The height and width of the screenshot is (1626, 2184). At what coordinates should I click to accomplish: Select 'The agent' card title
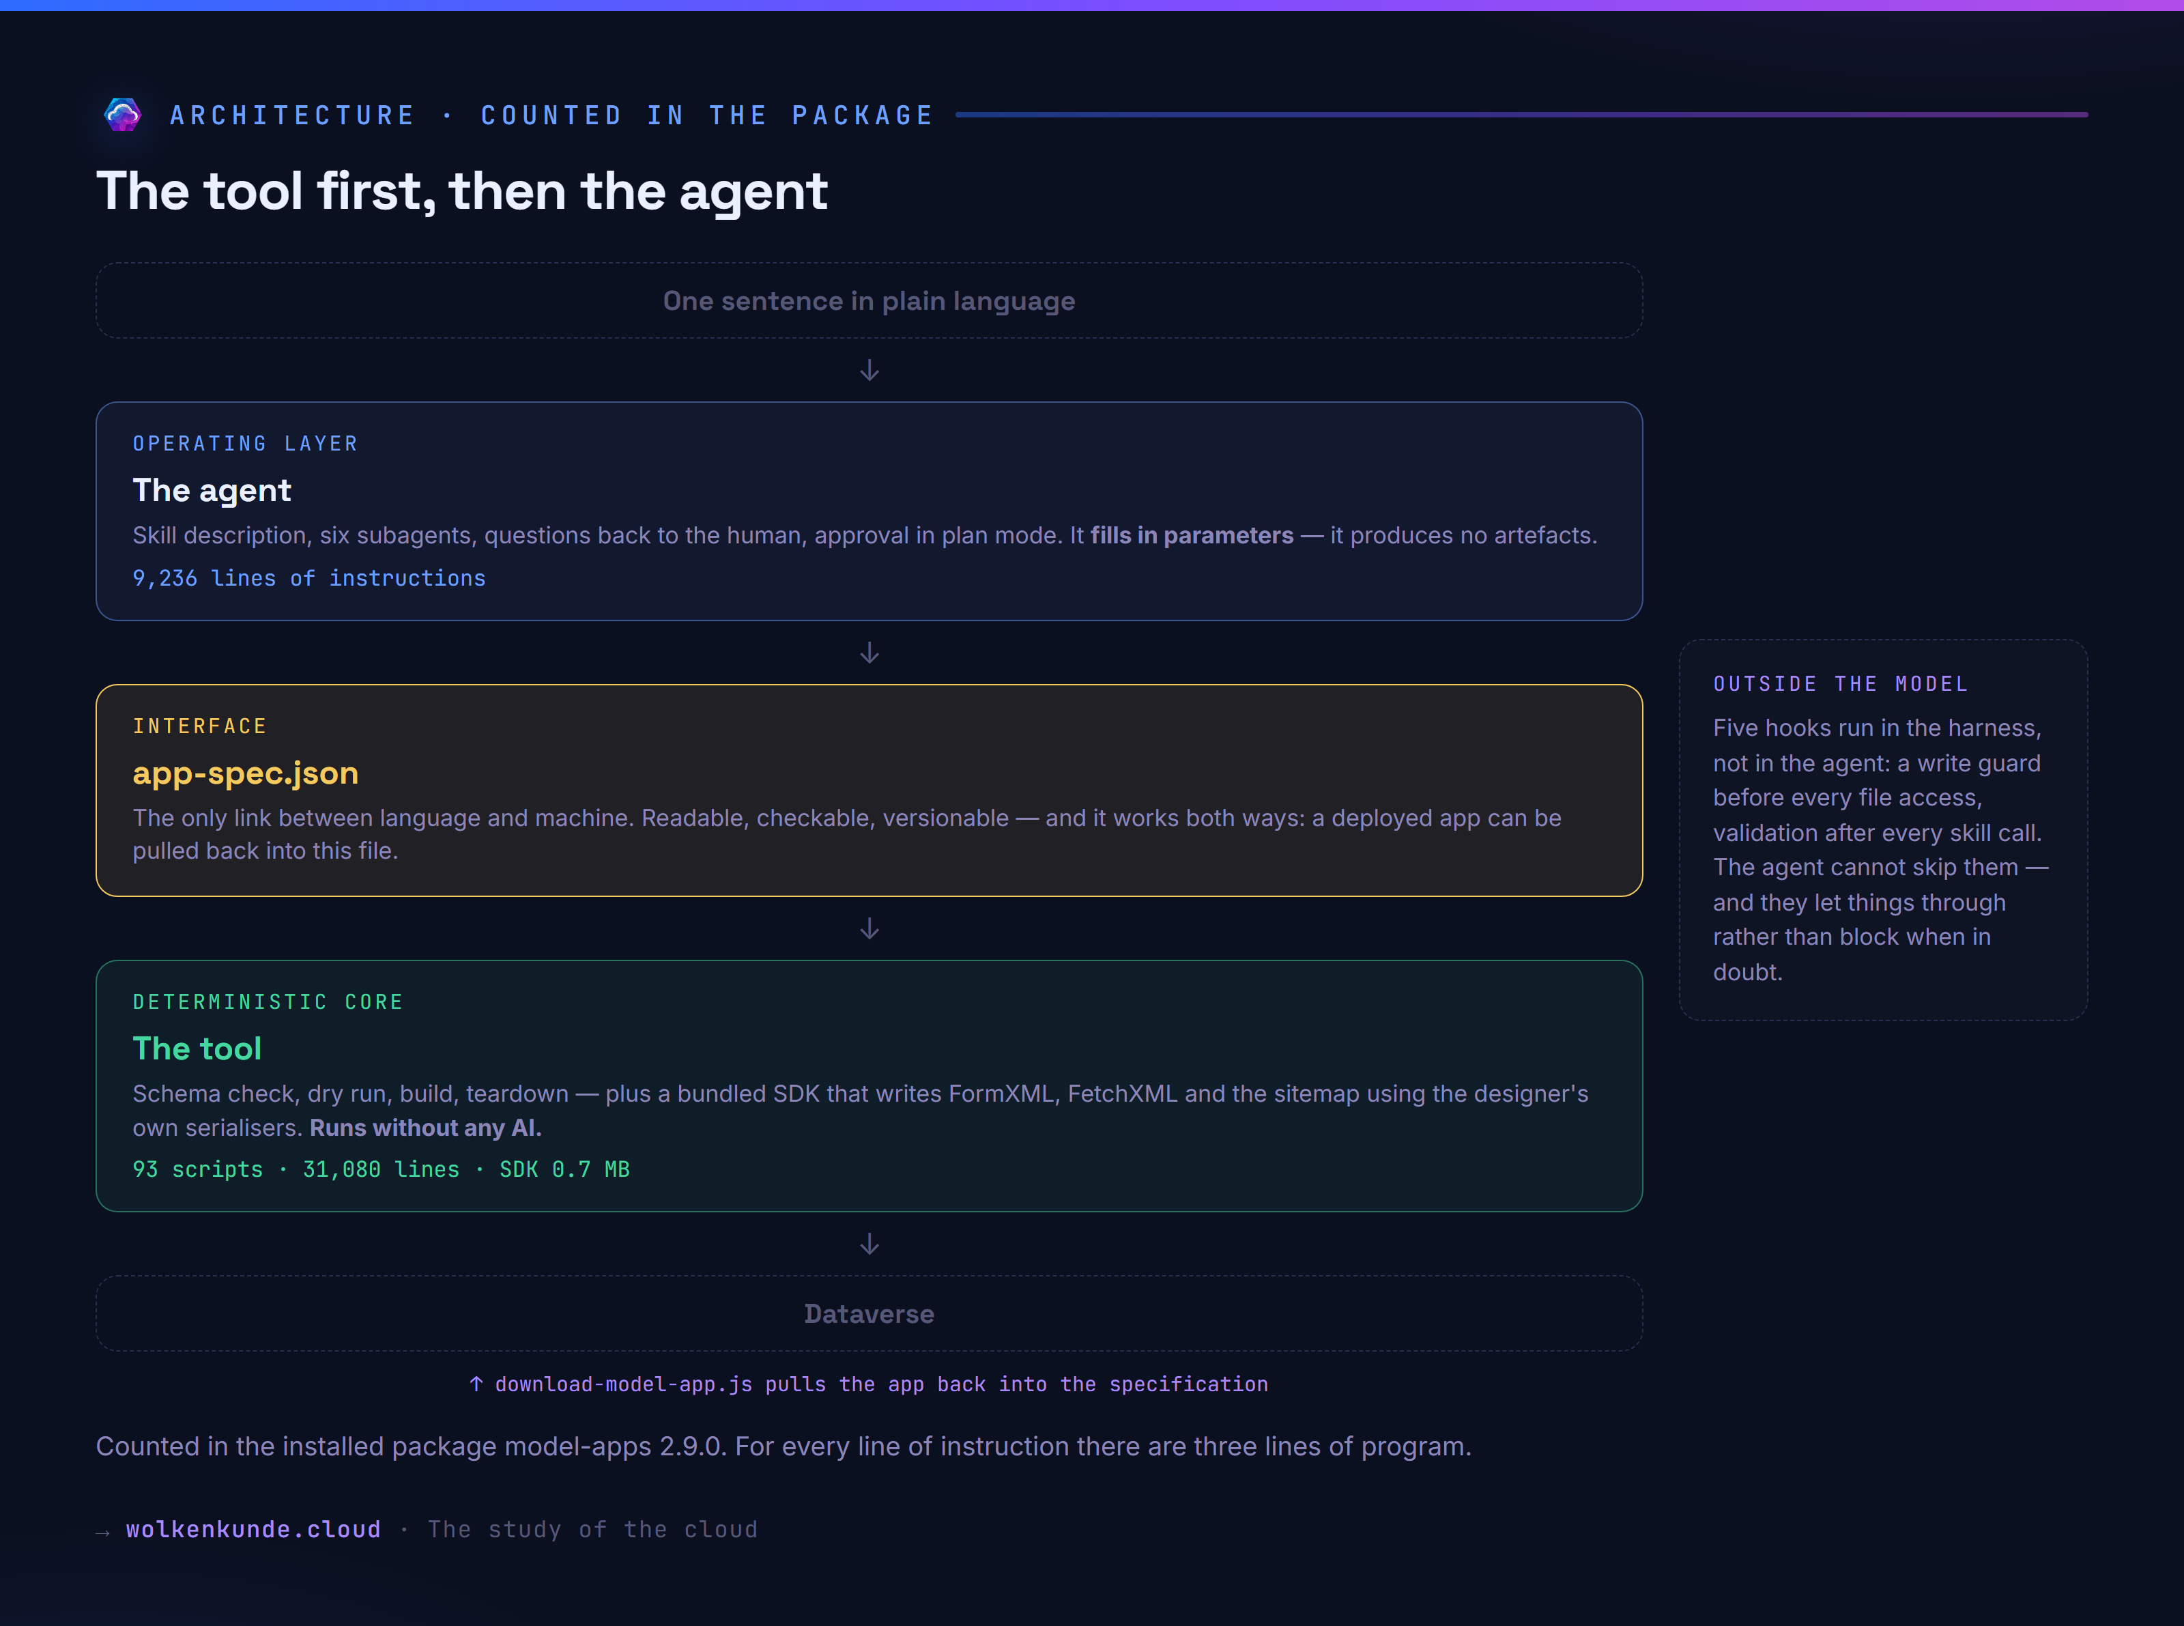(212, 490)
